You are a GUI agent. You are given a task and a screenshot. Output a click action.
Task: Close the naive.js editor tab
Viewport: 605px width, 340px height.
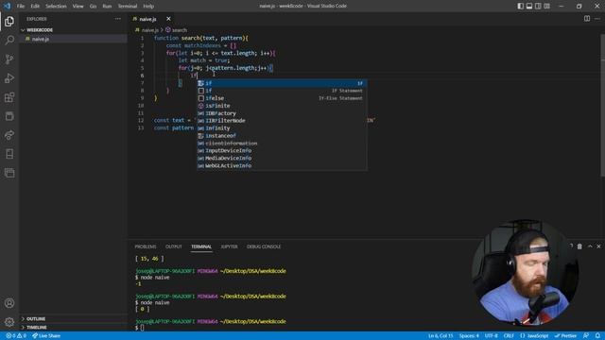168,19
